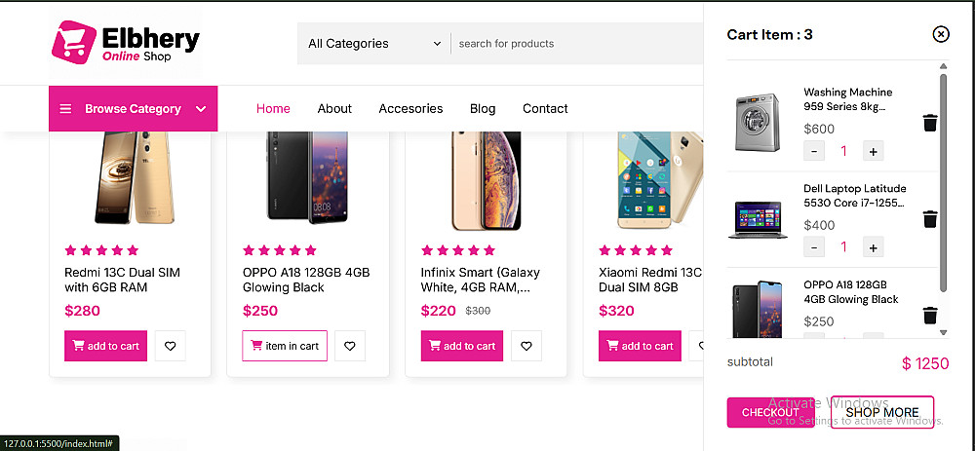975x451 pixels.
Task: Decrease Dell Laptop quantity with minus
Action: pyautogui.click(x=814, y=247)
